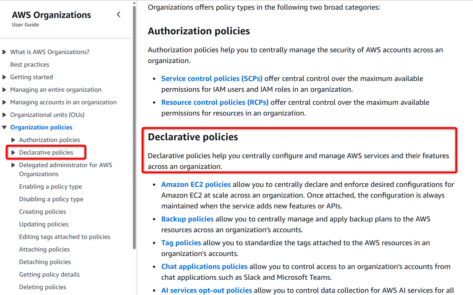Expand Organizational units (OUs) arrow
This screenshot has width=473, height=295.
coord(4,115)
